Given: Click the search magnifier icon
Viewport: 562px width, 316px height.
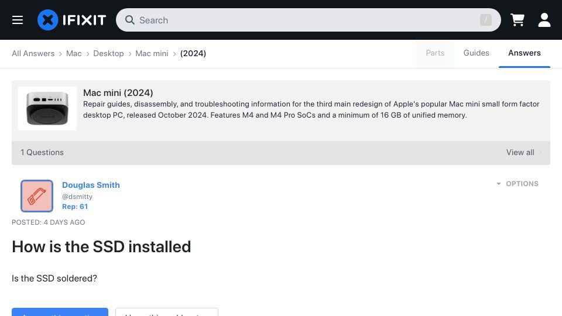Looking at the screenshot, I should coord(130,20).
